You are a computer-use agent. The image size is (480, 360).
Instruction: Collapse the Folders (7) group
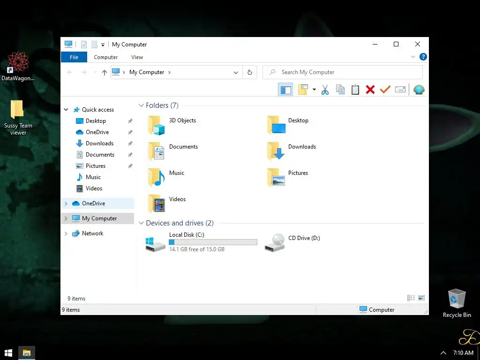point(141,105)
